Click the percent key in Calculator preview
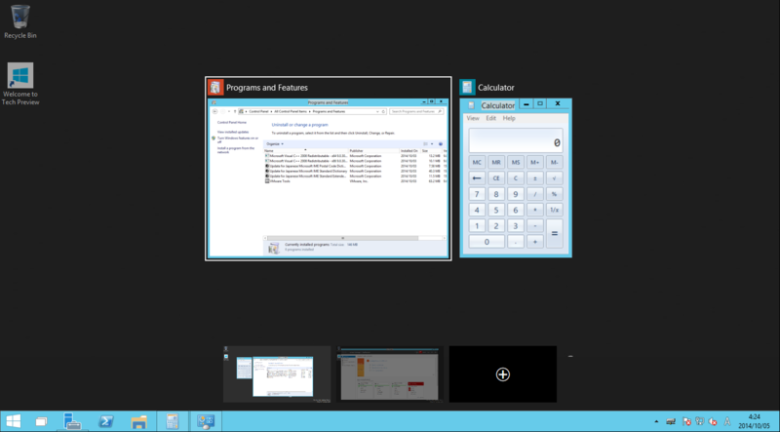 (554, 194)
